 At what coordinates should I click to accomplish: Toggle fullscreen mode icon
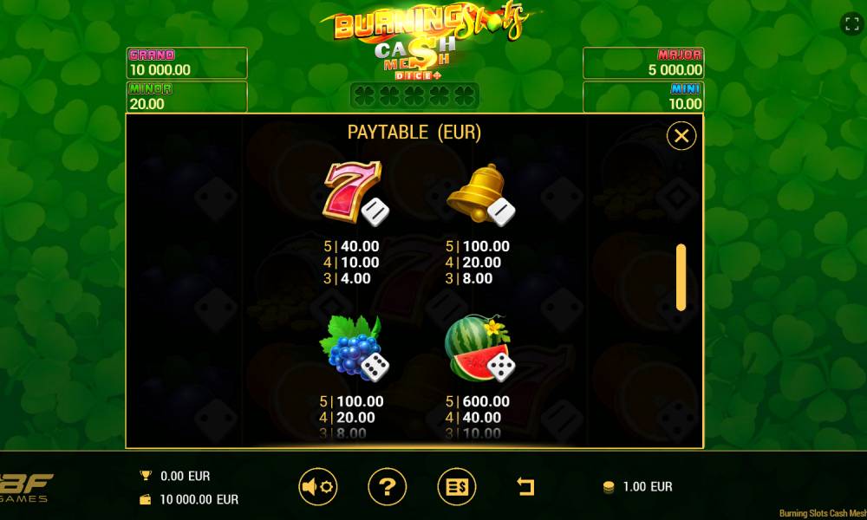tap(851, 23)
